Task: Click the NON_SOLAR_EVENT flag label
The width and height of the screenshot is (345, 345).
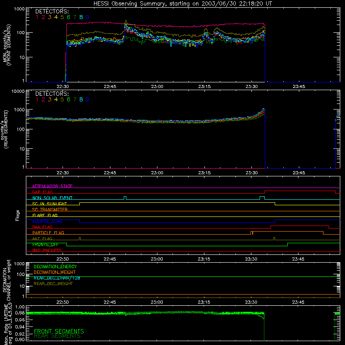Action: (x=52, y=198)
